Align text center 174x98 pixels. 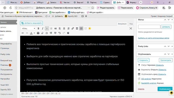click(x=64, y=28)
